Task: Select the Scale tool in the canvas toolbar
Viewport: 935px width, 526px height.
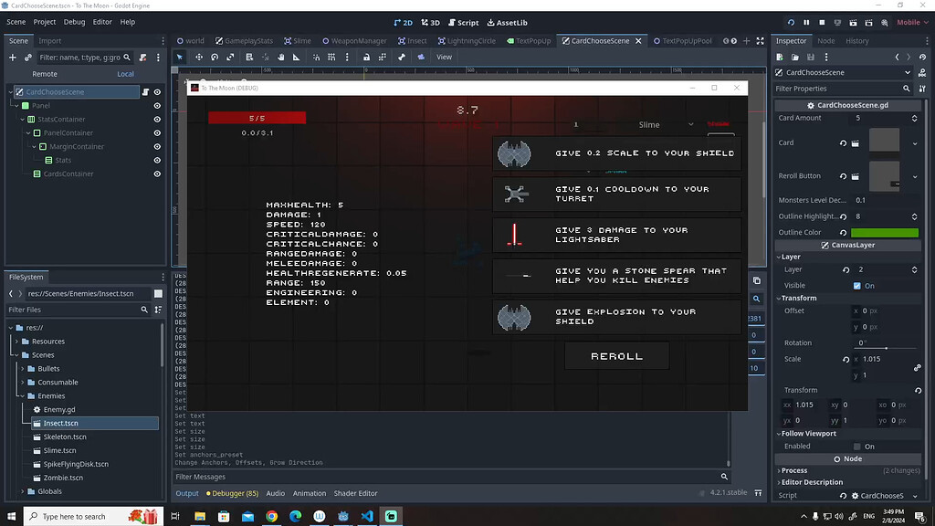Action: pyautogui.click(x=229, y=57)
